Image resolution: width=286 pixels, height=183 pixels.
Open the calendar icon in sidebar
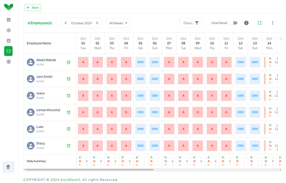(x=8, y=41)
